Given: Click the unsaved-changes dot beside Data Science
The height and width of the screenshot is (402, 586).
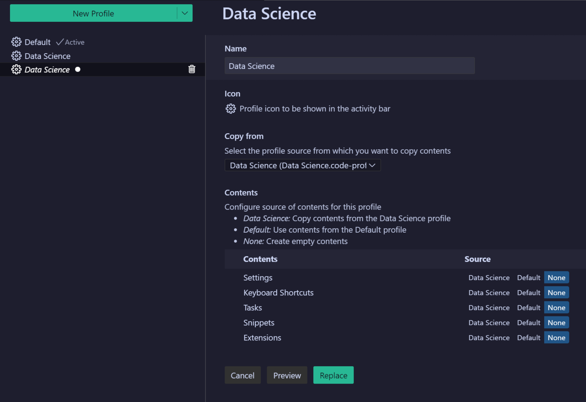Looking at the screenshot, I should point(77,70).
